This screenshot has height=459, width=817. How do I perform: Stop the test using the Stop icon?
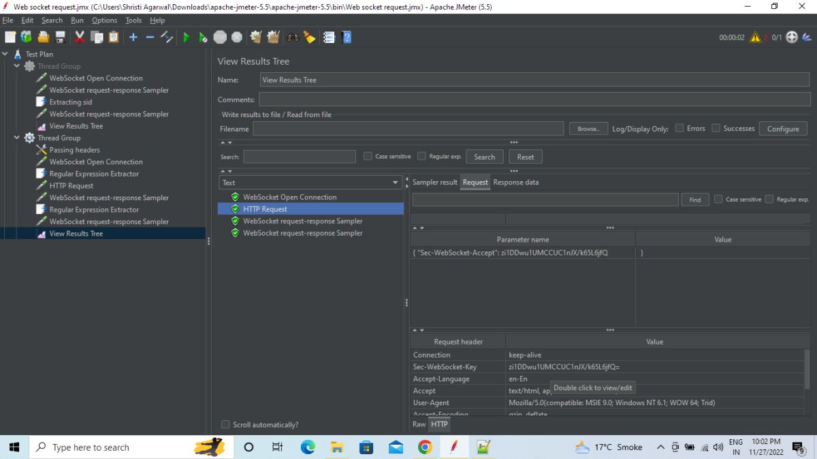coord(220,37)
